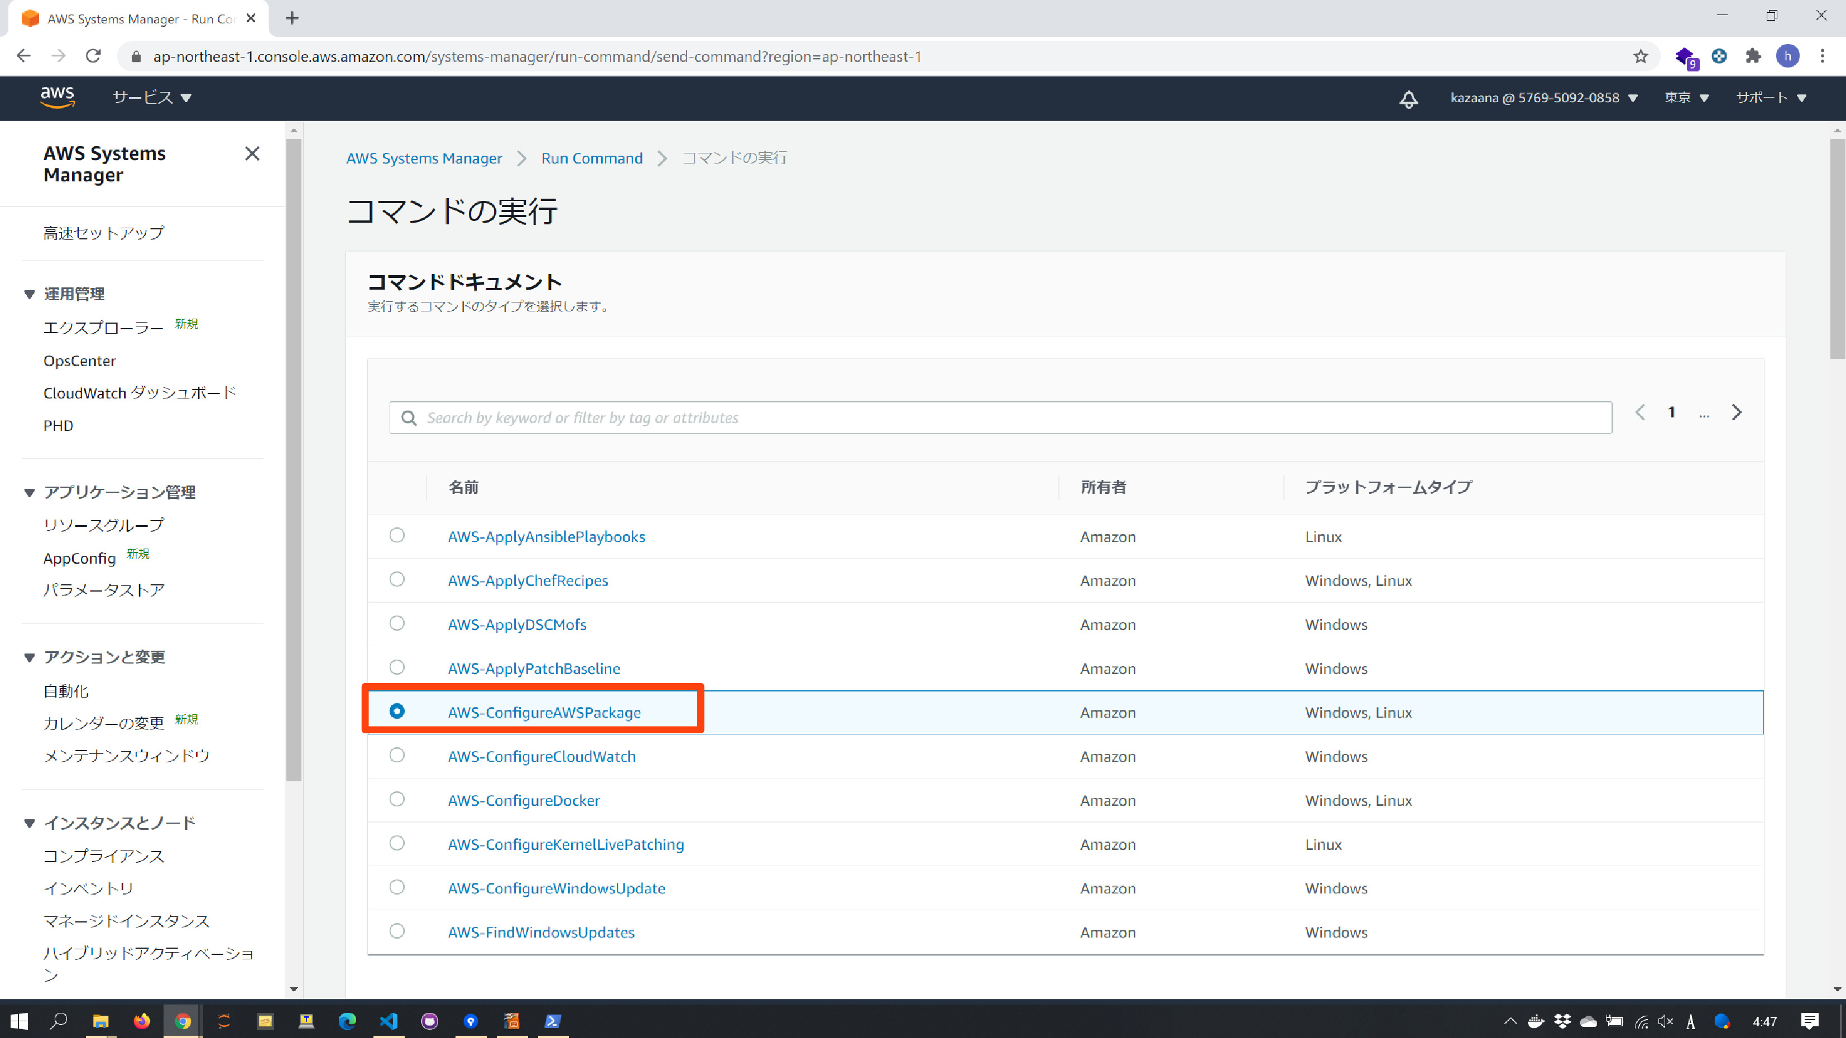Launch Firefox from taskbar
Viewport: 1846px width, 1038px height.
pos(142,1021)
